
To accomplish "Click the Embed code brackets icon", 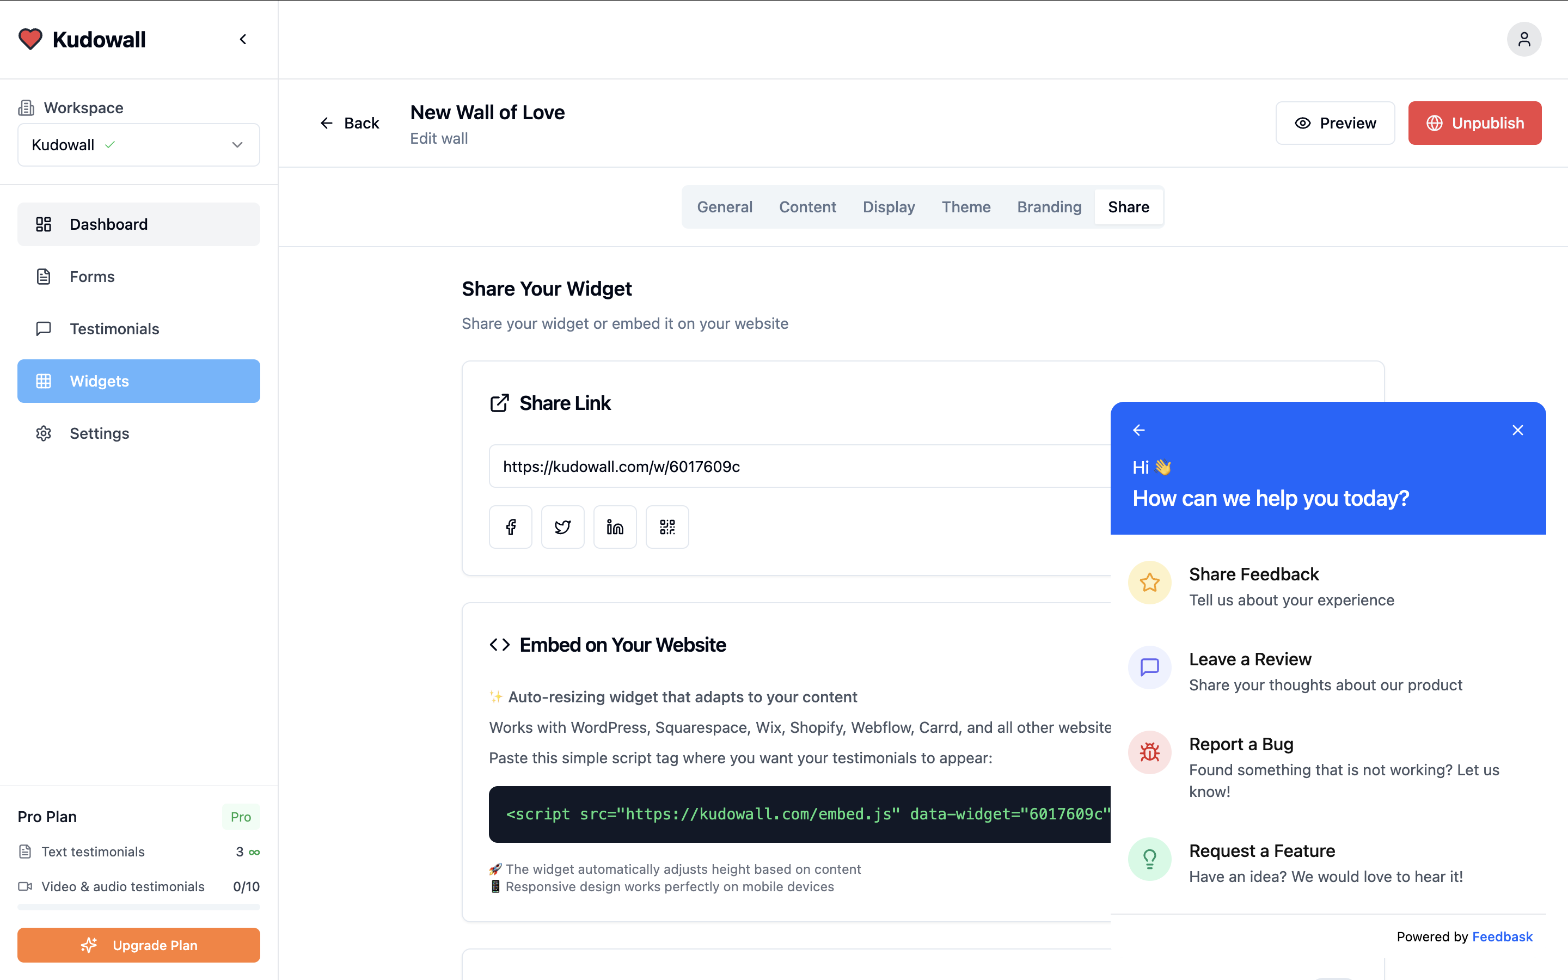I will (500, 645).
